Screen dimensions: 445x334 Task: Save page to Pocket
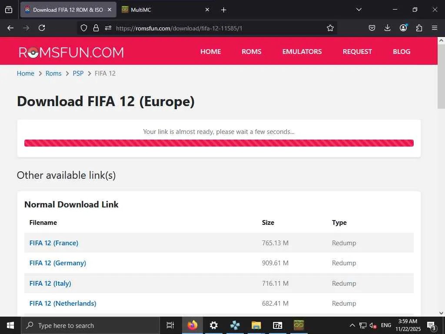click(372, 28)
